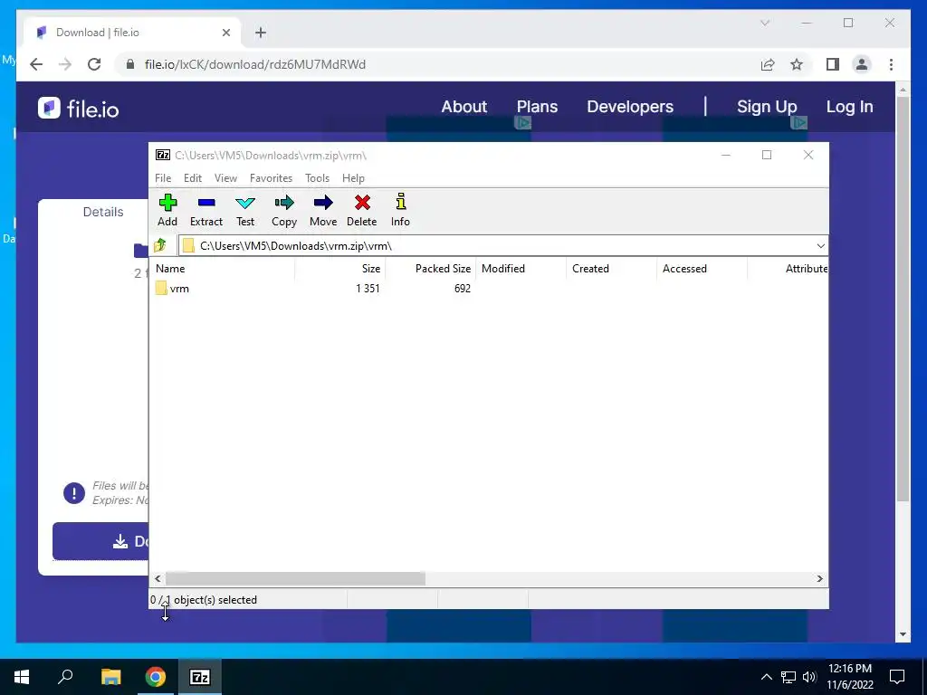Open Chrome side panel icon

(833, 64)
